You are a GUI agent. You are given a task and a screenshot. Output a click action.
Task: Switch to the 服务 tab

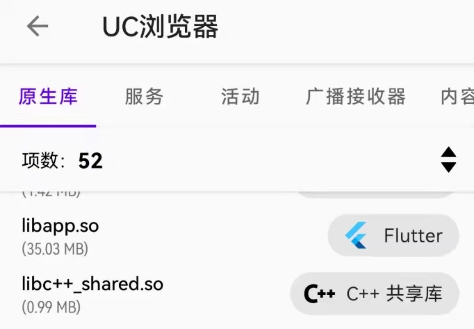pos(144,97)
